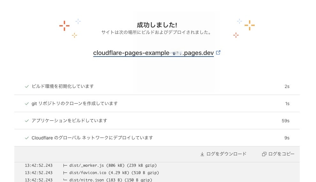Expand the git リポジトリのクローンを作成しています step
This screenshot has width=316, height=182.
(157, 104)
